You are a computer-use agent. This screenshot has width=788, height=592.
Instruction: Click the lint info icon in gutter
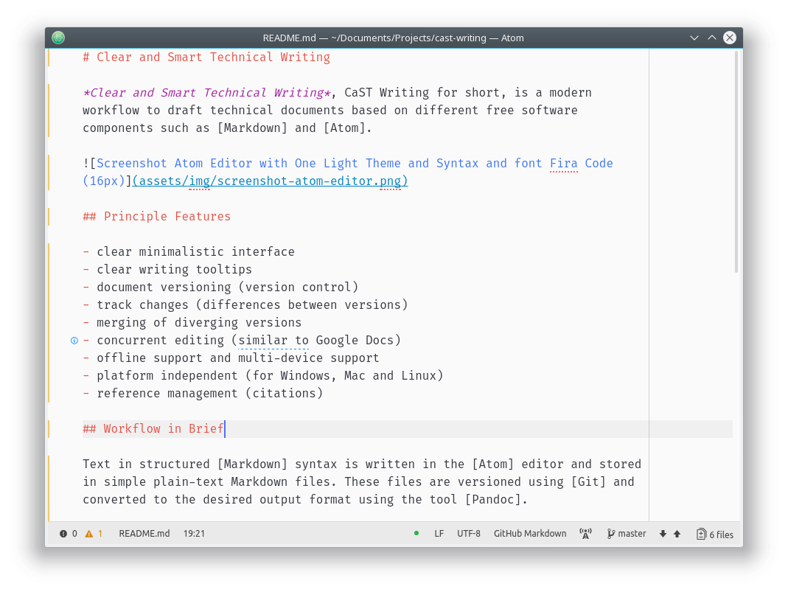[x=74, y=341]
